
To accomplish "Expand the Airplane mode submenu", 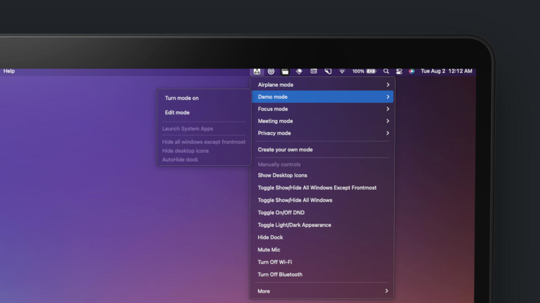I will click(387, 85).
